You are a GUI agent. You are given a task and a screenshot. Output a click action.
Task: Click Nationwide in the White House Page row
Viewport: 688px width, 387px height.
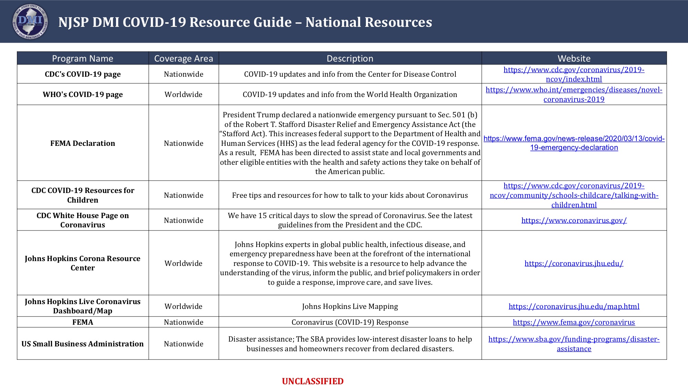tap(183, 220)
